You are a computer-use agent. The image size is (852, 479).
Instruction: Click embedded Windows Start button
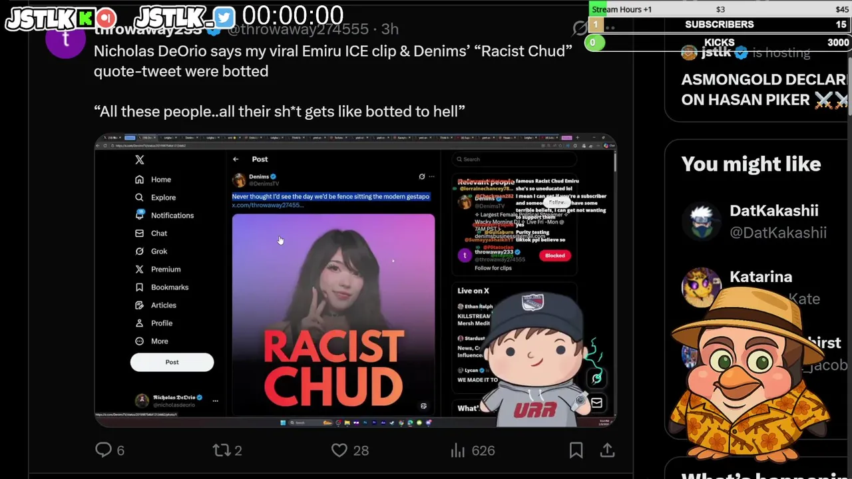[x=282, y=422]
